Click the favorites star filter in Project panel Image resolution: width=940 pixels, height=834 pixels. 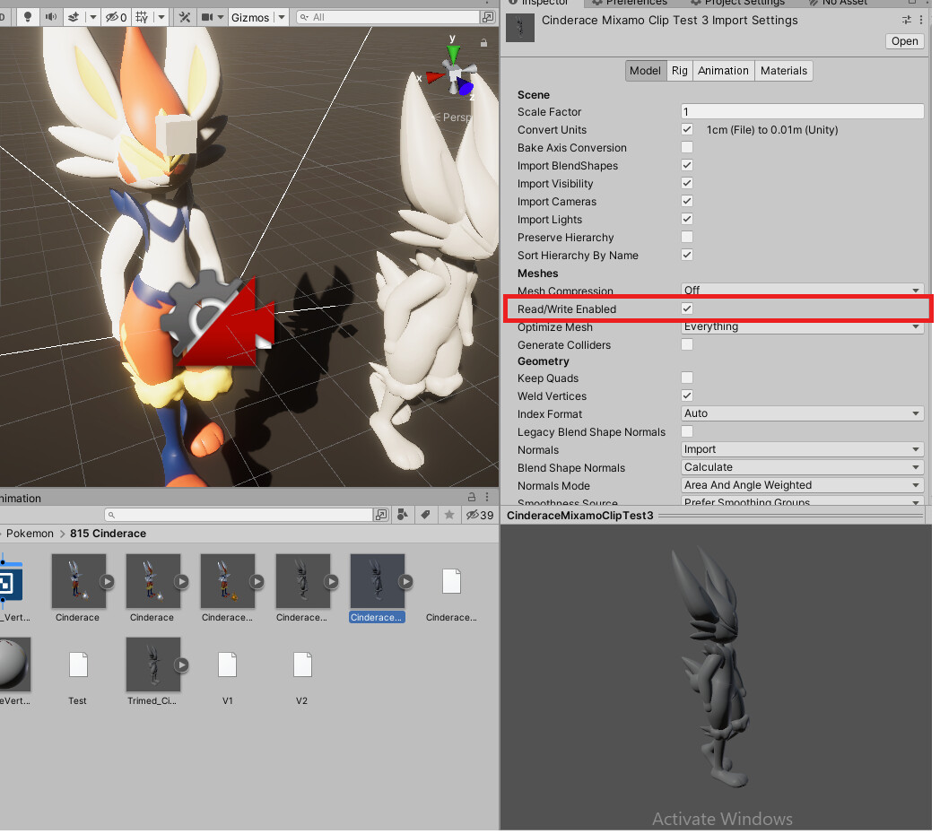(449, 515)
